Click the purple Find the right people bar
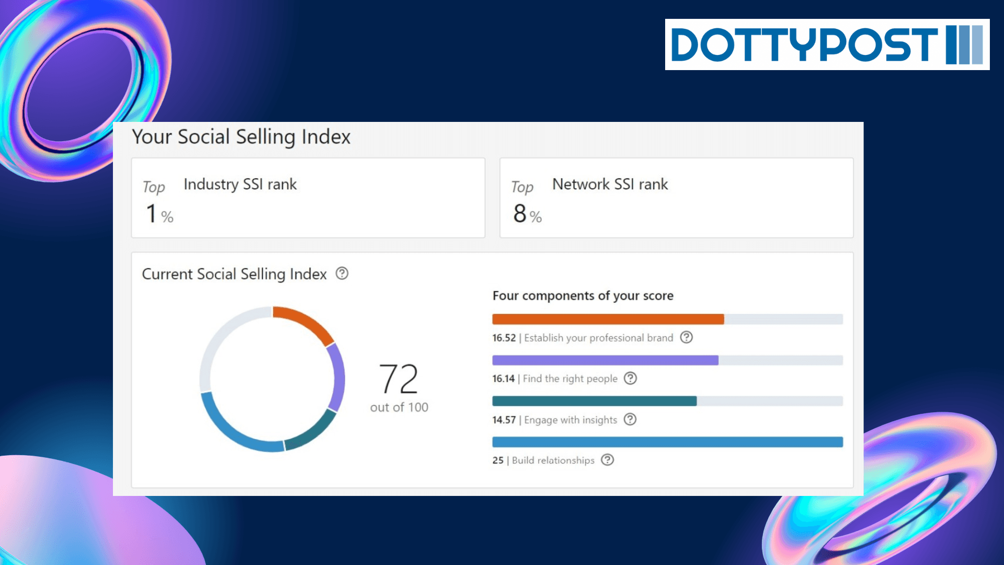The image size is (1004, 565). coord(605,360)
